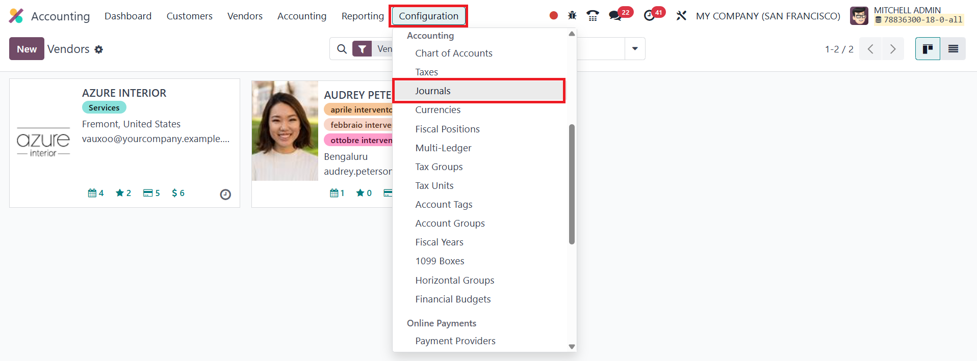Go to next page arrow
This screenshot has width=977, height=361.
(893, 49)
